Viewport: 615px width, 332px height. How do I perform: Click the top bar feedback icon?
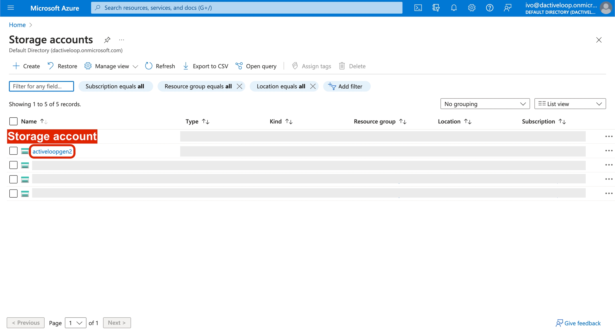(x=507, y=8)
